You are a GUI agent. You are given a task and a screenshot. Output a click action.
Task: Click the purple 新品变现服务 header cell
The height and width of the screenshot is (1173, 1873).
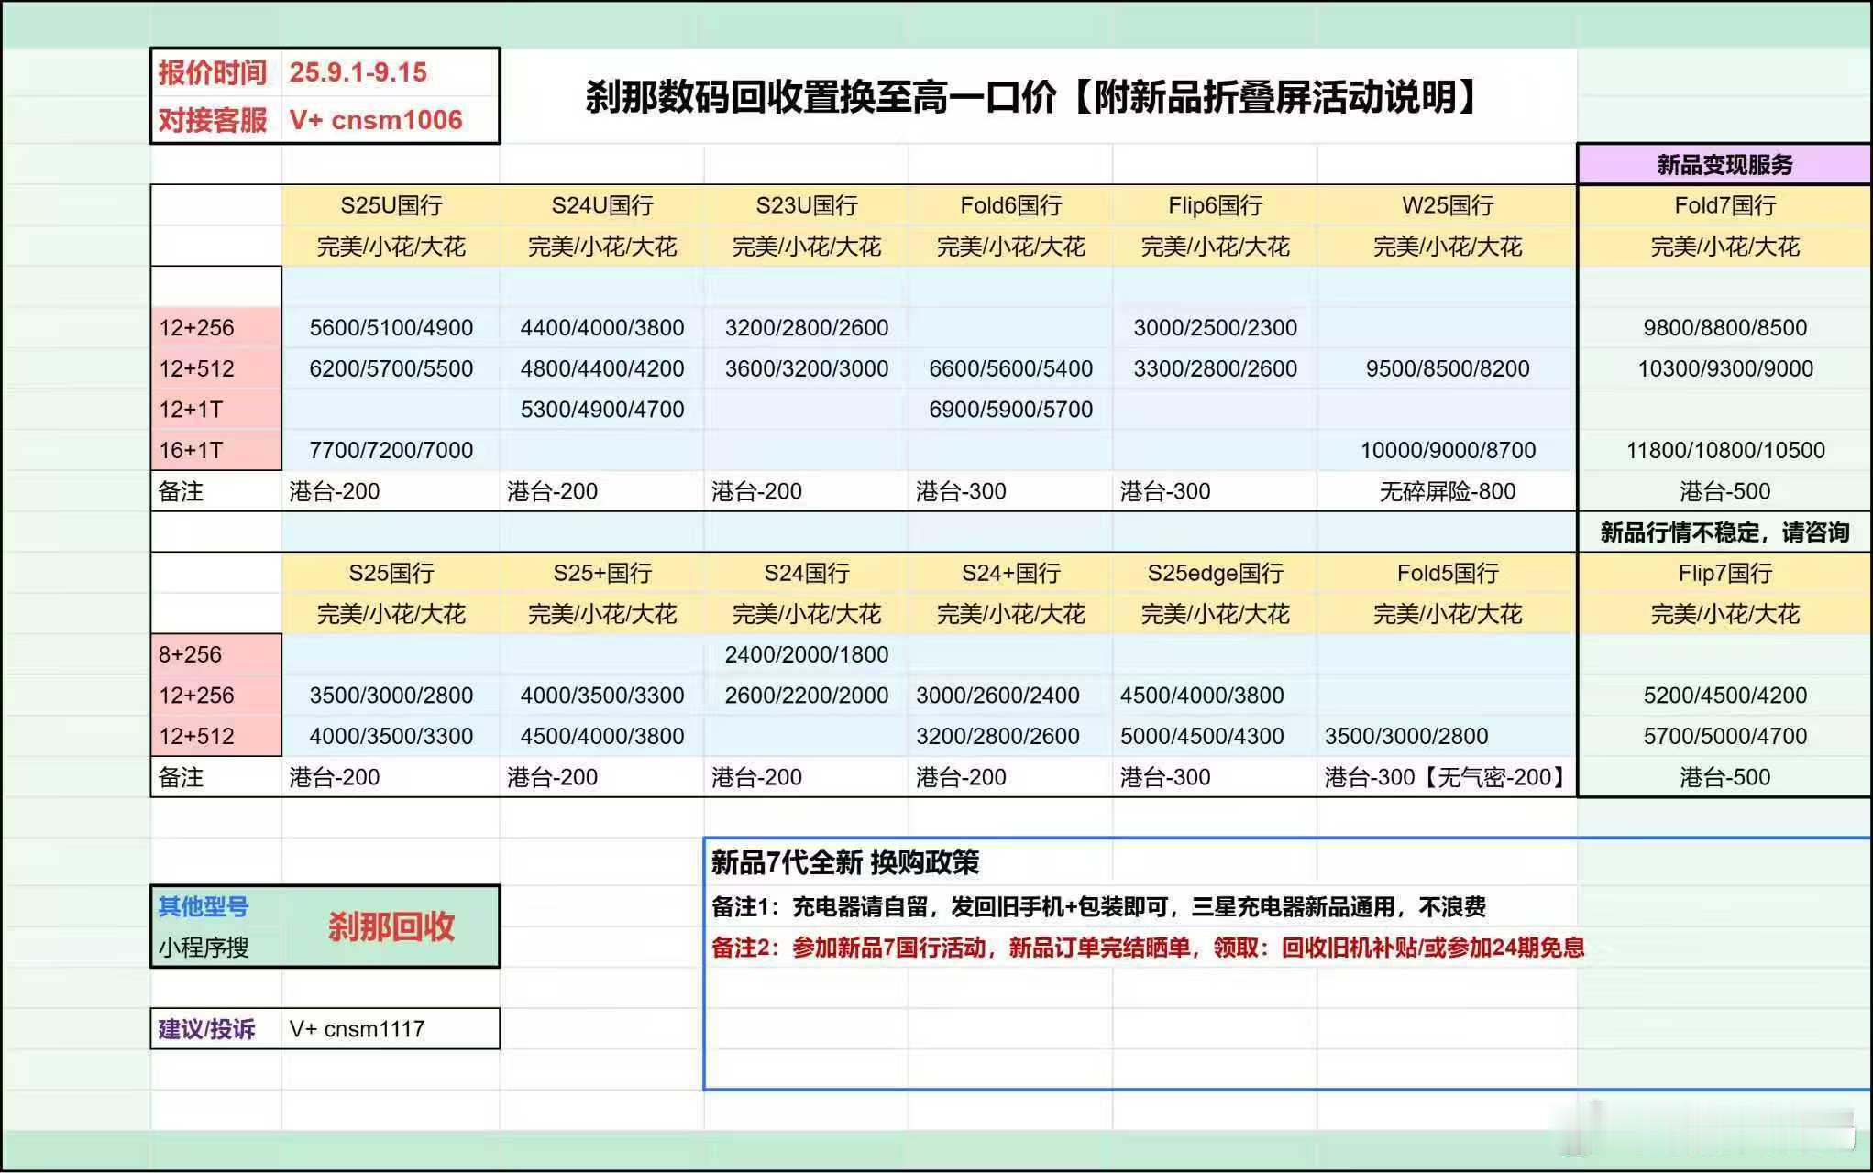tap(1724, 165)
